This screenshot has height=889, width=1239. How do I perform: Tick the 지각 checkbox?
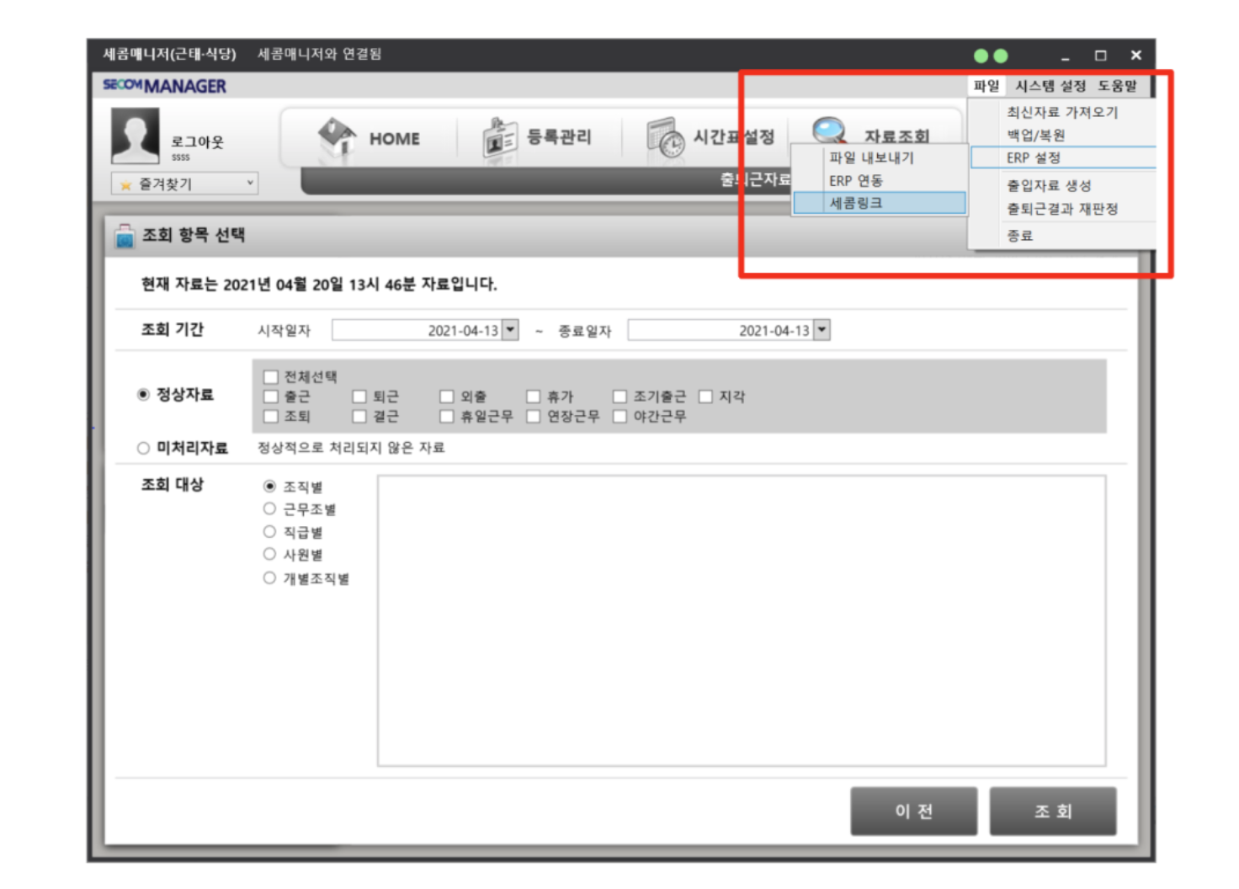705,397
